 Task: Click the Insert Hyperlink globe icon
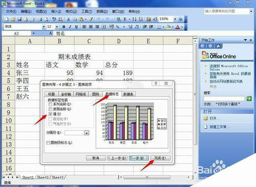point(118,19)
